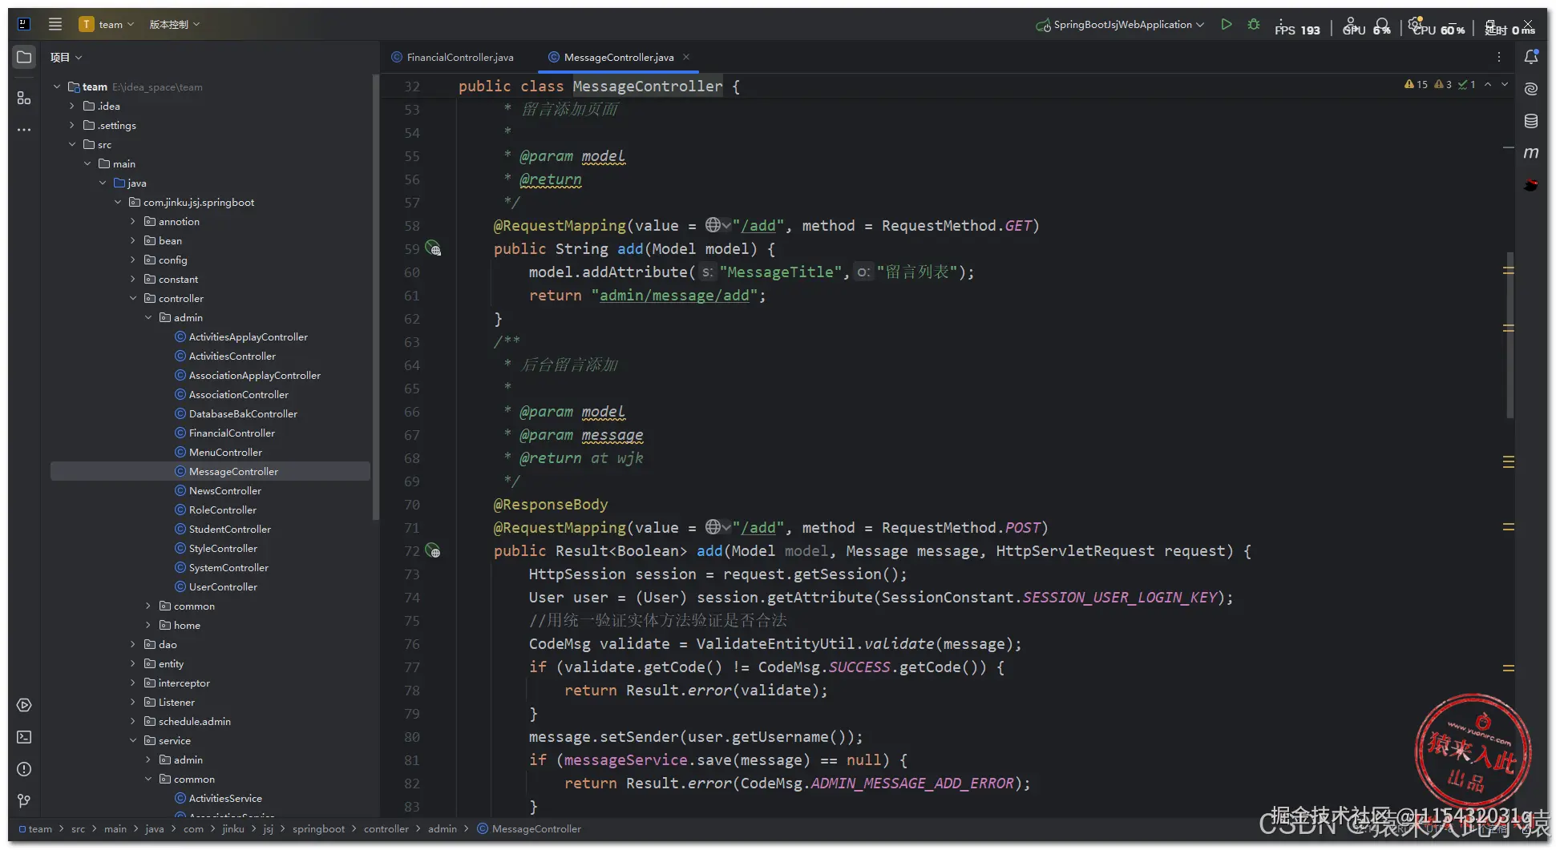Image resolution: width=1556 pixels, height=850 pixels.
Task: Open the main hamburger menu
Action: (x=55, y=24)
